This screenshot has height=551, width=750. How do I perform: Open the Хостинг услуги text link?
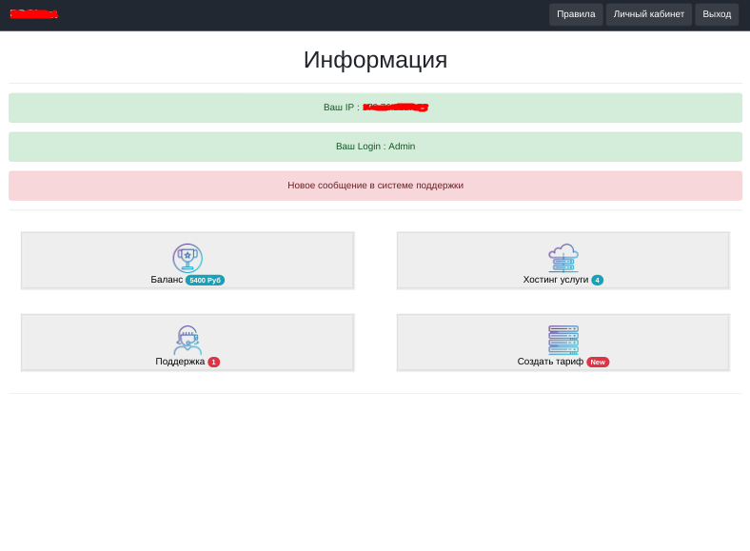(x=556, y=280)
